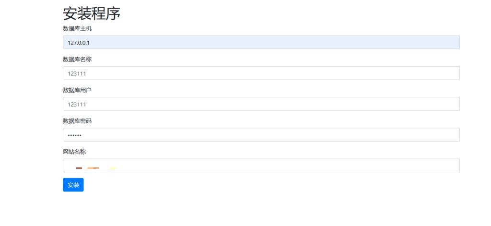This screenshot has width=491, height=226.
Task: Click the 安装程序 page heading
Action: [91, 13]
